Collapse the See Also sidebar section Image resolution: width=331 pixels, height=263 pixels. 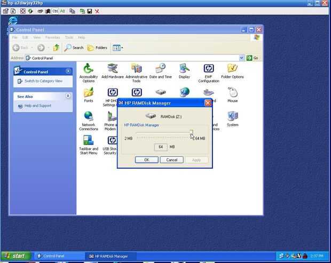tap(68, 96)
